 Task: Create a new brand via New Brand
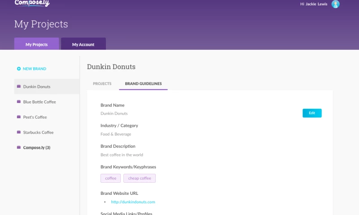[35, 69]
